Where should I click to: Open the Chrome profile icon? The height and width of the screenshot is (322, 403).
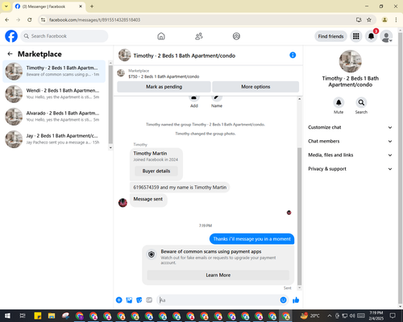[384, 20]
